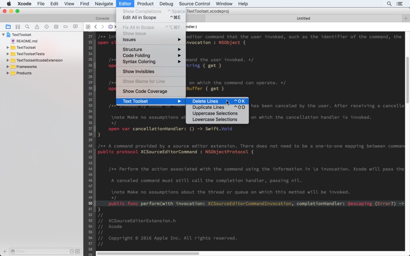Open the Test navigator diamond icon
410x256 pixels.
(47, 27)
